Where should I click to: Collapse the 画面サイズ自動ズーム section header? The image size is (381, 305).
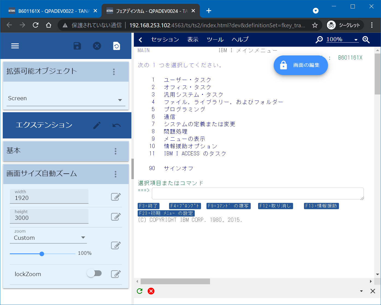click(66, 174)
